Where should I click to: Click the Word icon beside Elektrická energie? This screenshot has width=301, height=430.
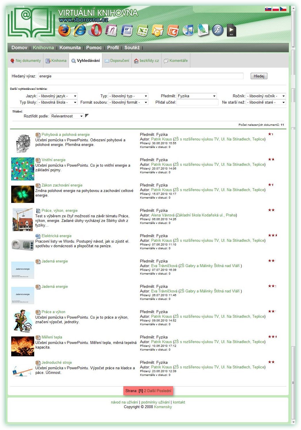point(38,236)
